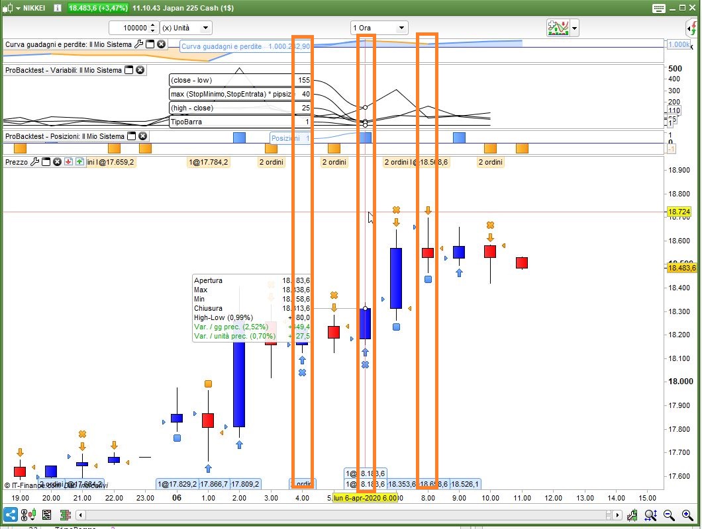Image resolution: width=702 pixels, height=529 pixels.
Task: Click the 100000 quantity input field
Action: (128, 28)
